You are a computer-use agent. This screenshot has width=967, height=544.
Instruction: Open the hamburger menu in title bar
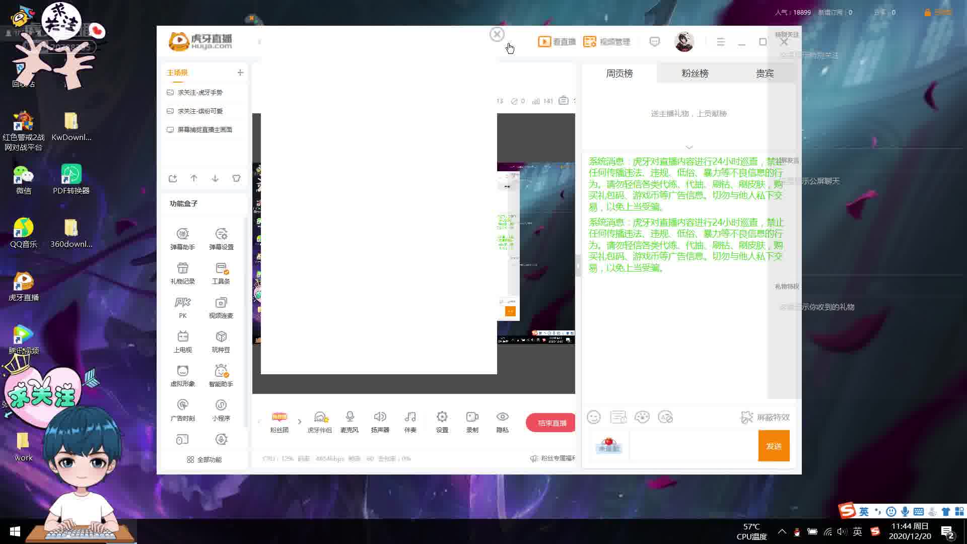click(x=721, y=42)
